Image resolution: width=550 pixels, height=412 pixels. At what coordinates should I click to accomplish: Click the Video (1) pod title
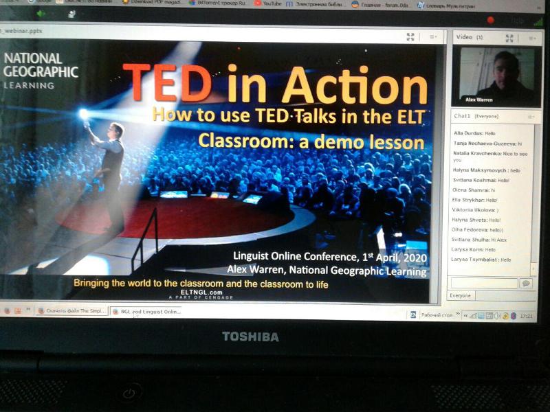[470, 37]
